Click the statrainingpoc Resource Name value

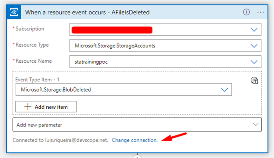click(x=91, y=62)
